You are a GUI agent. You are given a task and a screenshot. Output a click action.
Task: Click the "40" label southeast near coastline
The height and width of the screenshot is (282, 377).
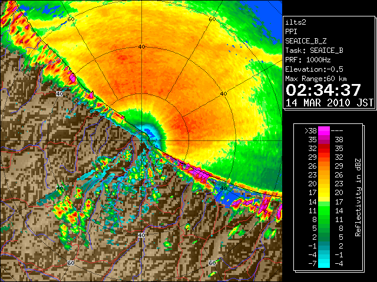pyautogui.click(x=224, y=188)
